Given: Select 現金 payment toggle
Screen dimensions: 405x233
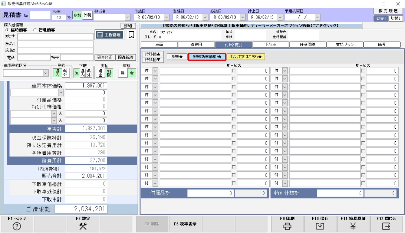Looking at the screenshot, I should 100,73.
